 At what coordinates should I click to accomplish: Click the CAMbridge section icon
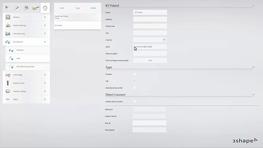pyautogui.click(x=8, y=75)
